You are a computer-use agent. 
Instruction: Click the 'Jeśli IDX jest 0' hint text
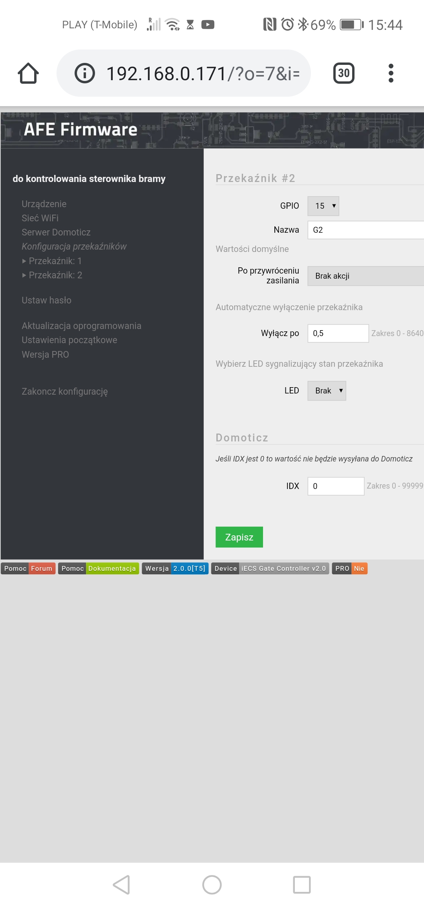314,459
